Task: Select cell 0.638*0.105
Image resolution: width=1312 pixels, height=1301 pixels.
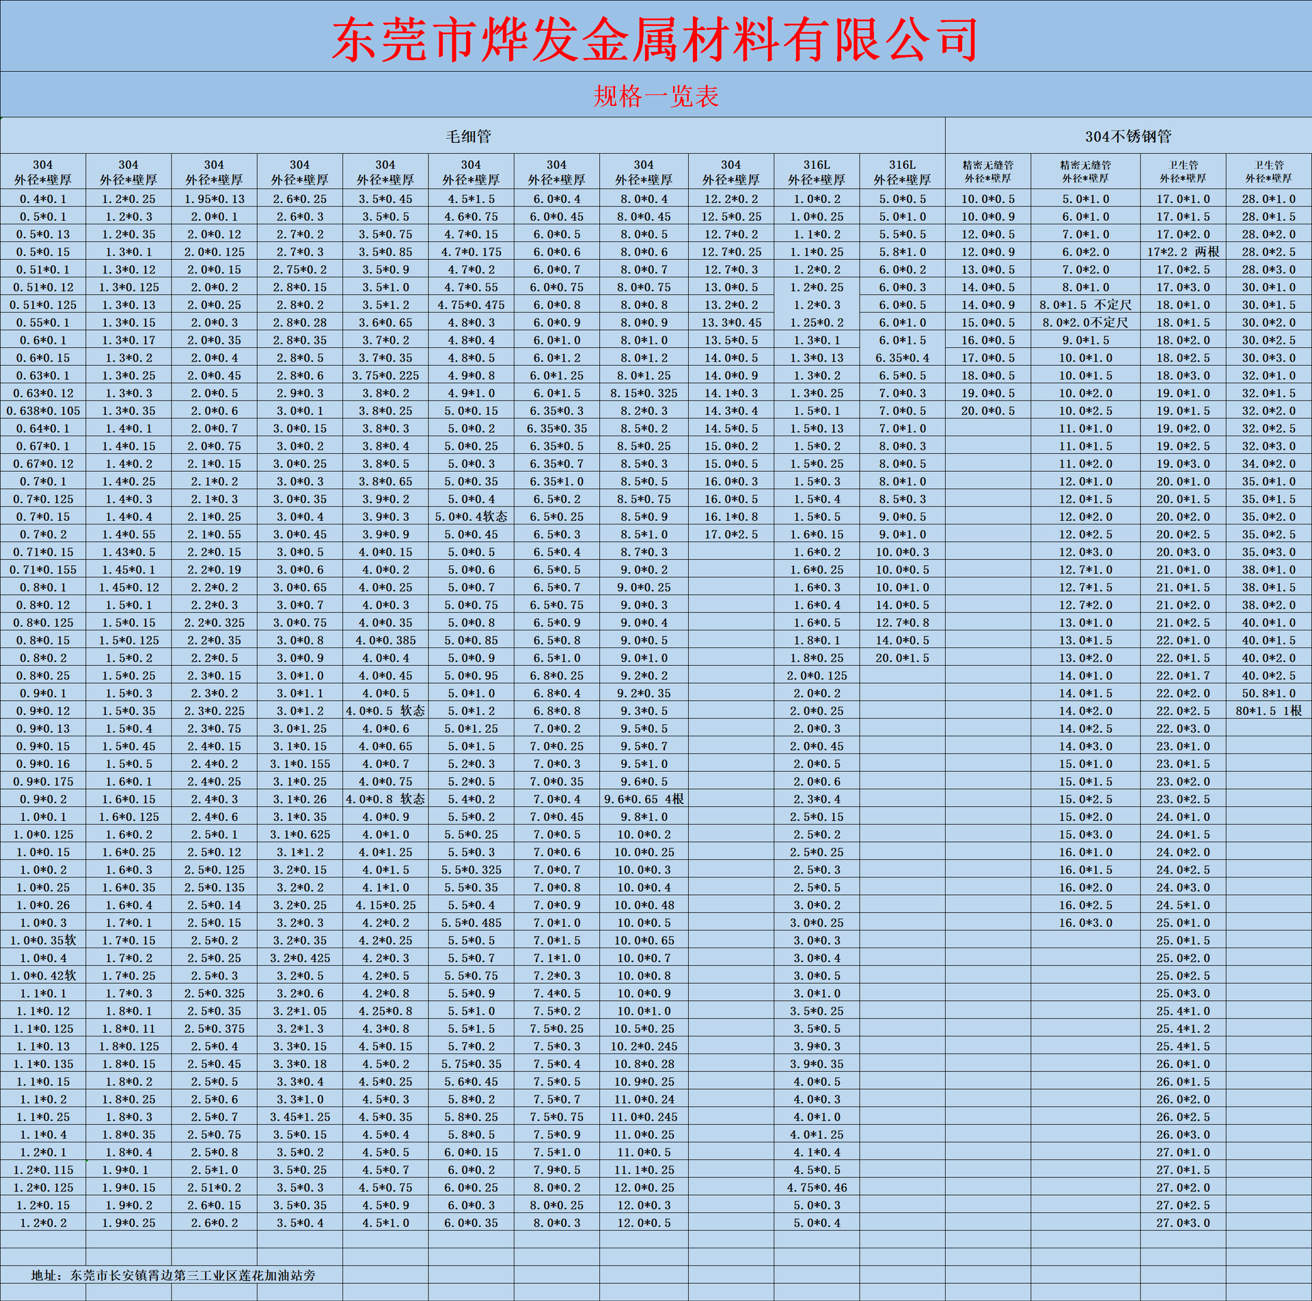Action: coord(43,411)
